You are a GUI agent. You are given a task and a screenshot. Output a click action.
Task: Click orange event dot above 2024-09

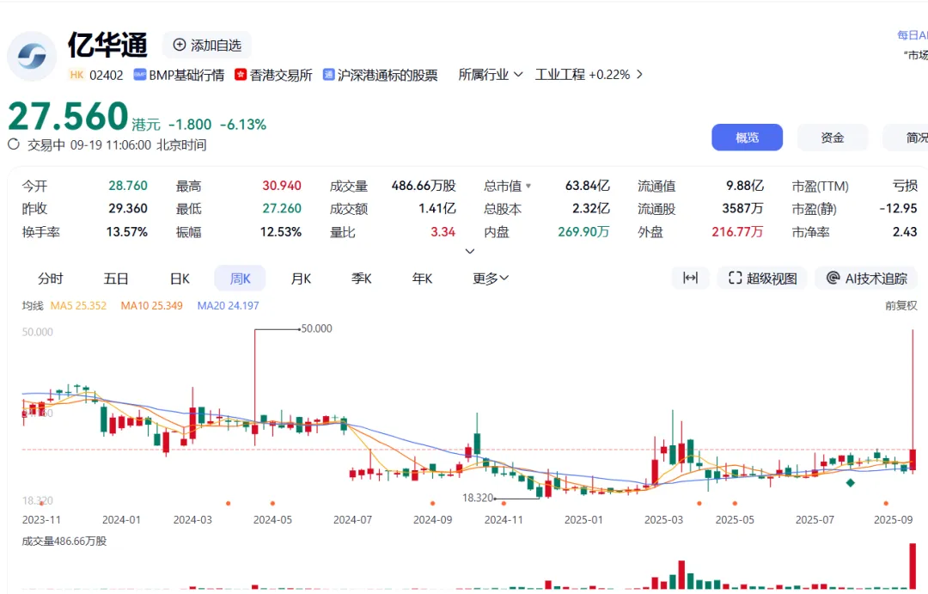click(x=432, y=504)
